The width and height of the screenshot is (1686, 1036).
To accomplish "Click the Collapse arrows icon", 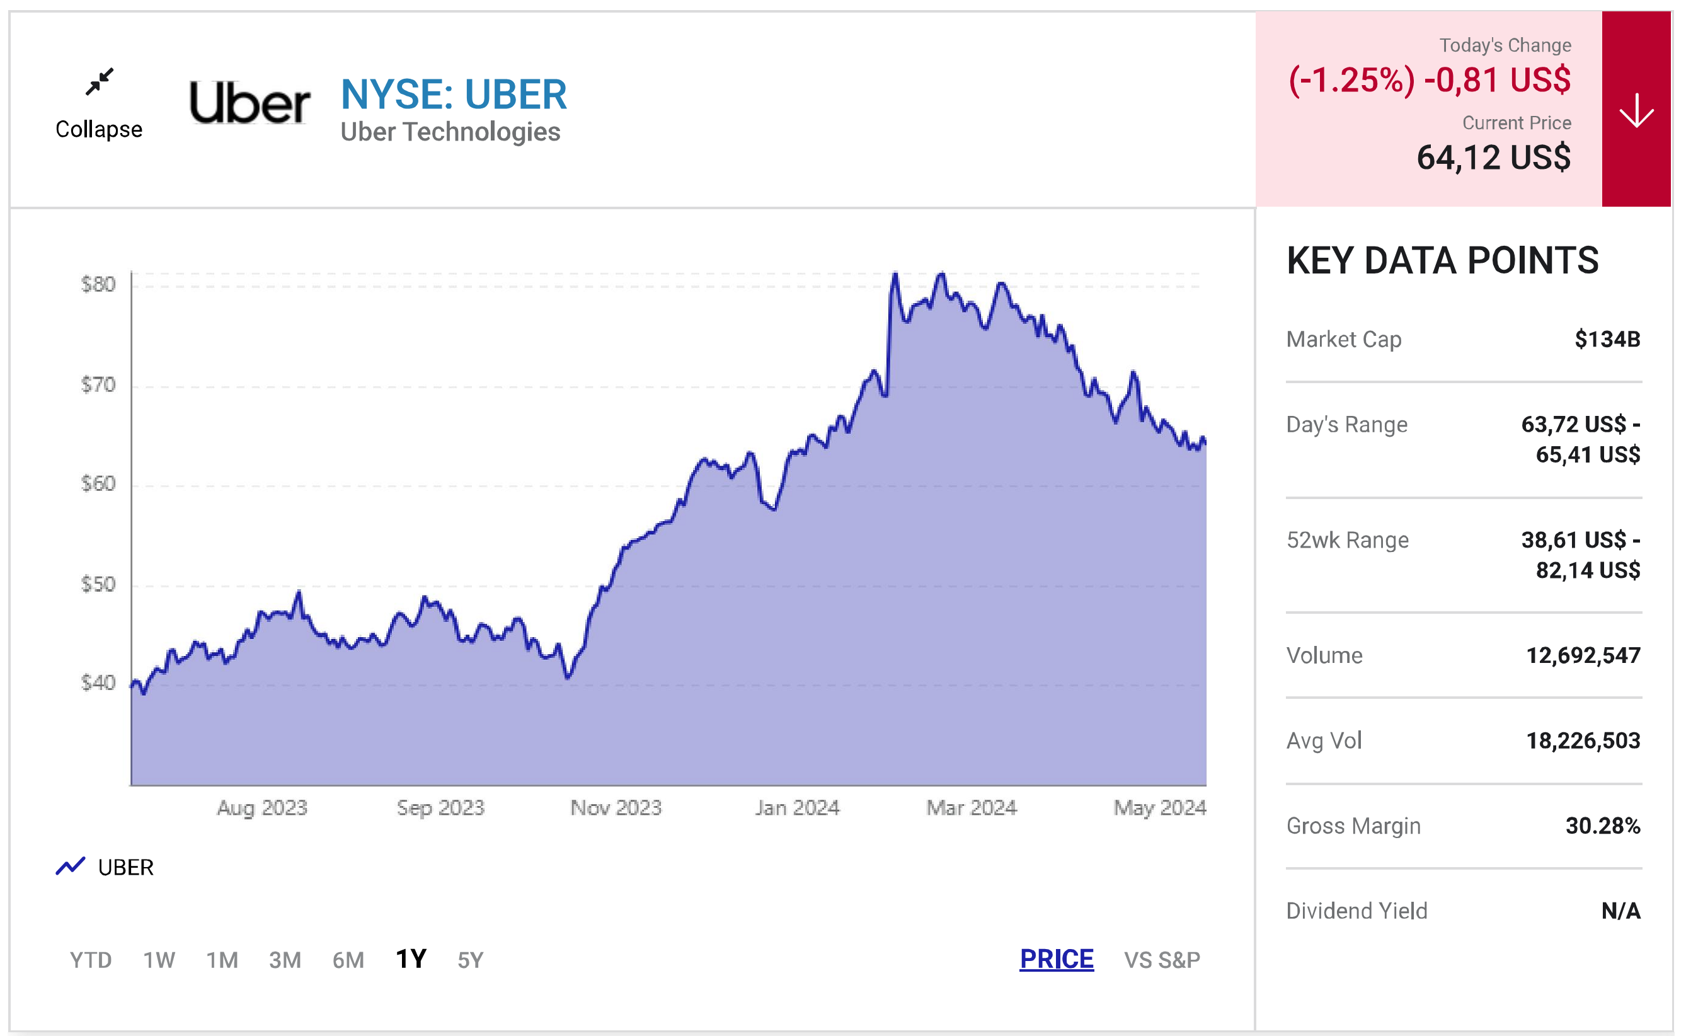I will coord(100,81).
